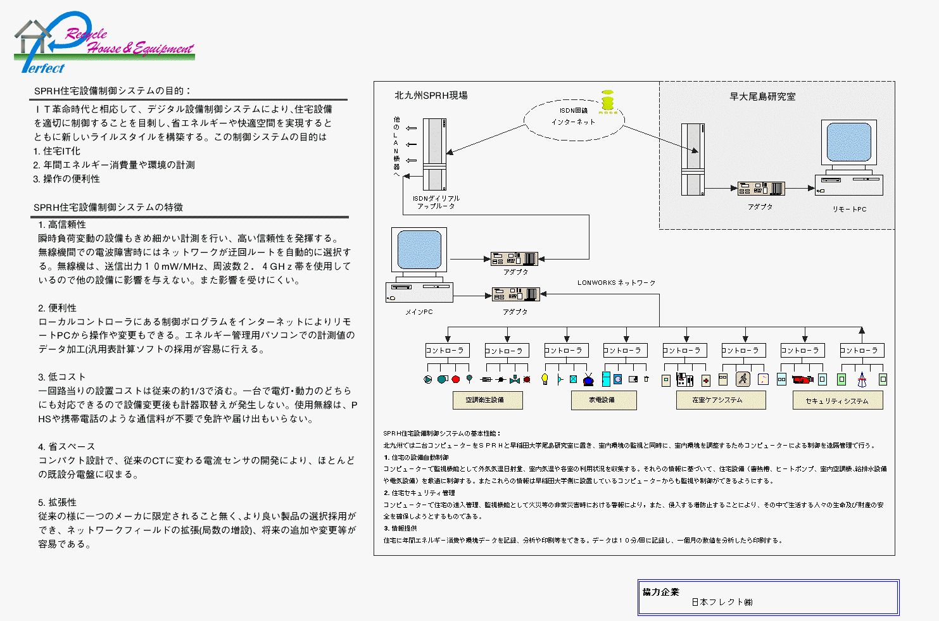Click the LONWORKS ネットワーク label
This screenshot has height=621, width=939.
617,283
